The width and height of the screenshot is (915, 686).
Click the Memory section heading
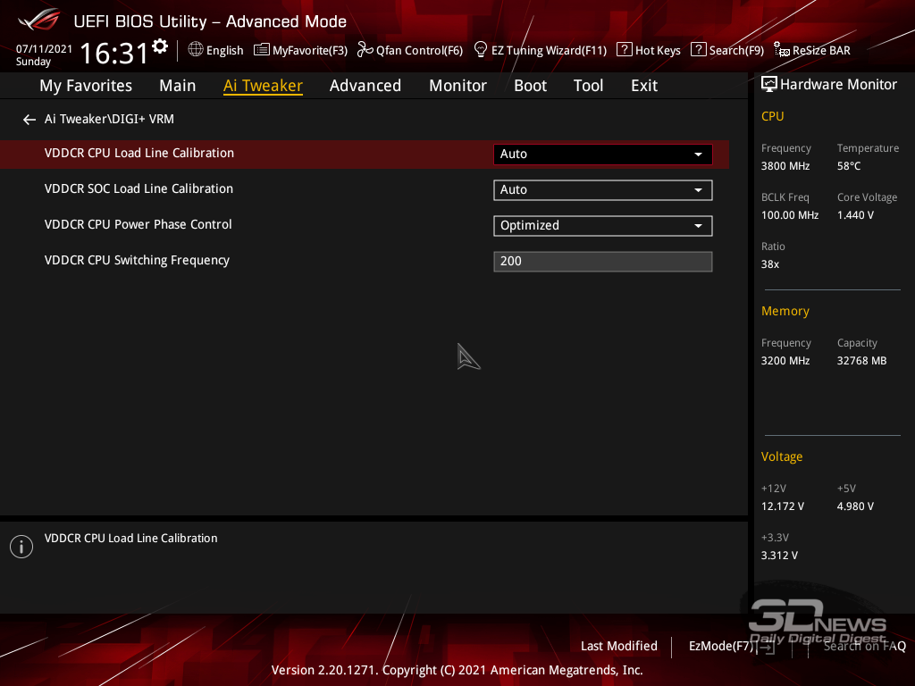[x=785, y=312]
